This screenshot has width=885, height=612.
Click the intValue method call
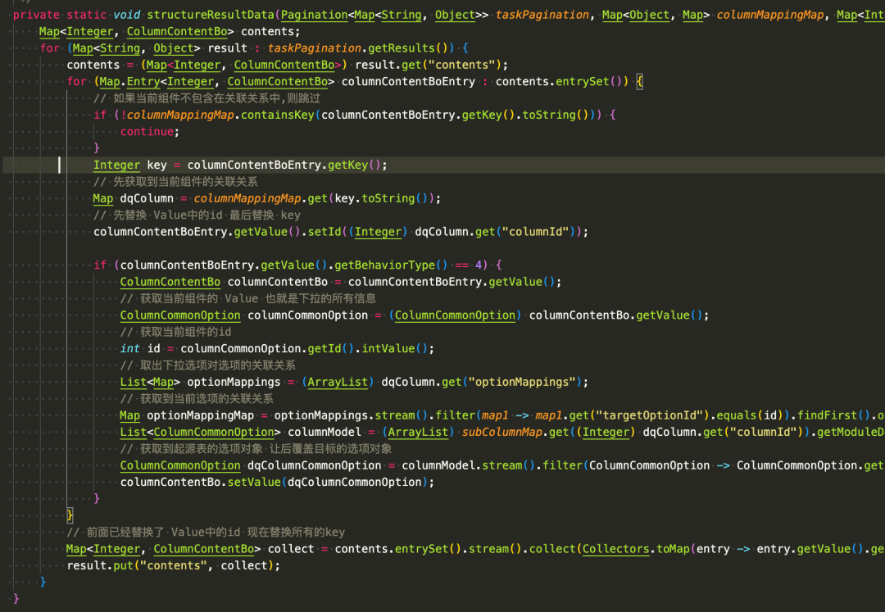click(x=388, y=348)
